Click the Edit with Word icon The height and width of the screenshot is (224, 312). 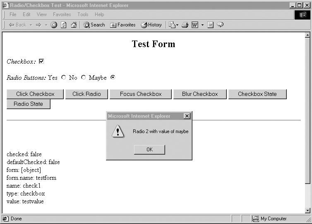pos(194,25)
